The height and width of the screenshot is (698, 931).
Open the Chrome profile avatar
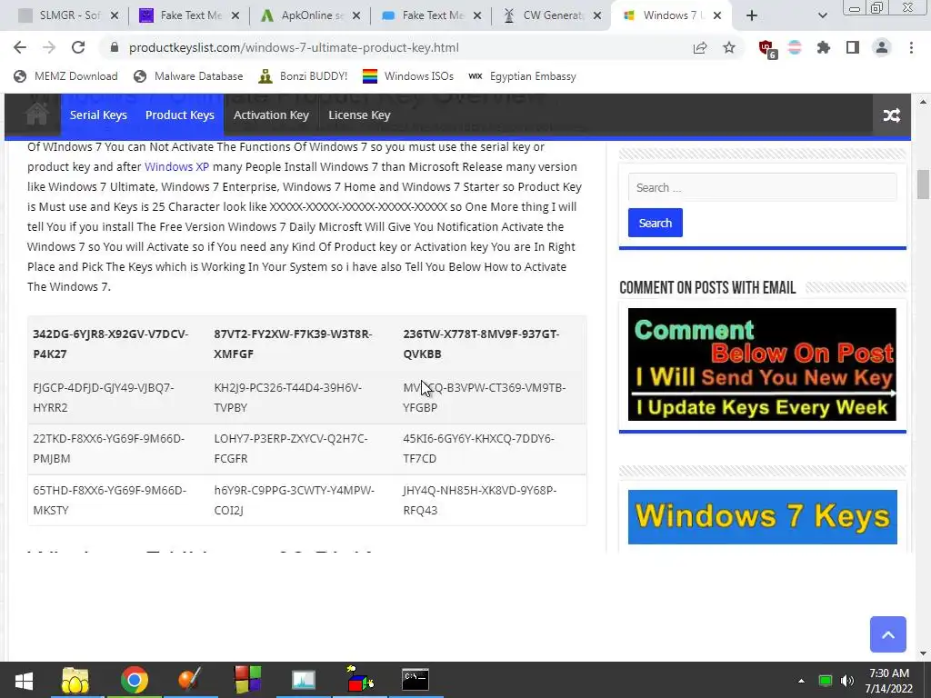[x=882, y=47]
